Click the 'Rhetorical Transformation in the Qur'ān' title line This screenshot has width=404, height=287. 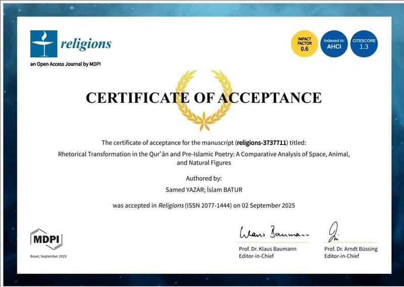tap(204, 154)
